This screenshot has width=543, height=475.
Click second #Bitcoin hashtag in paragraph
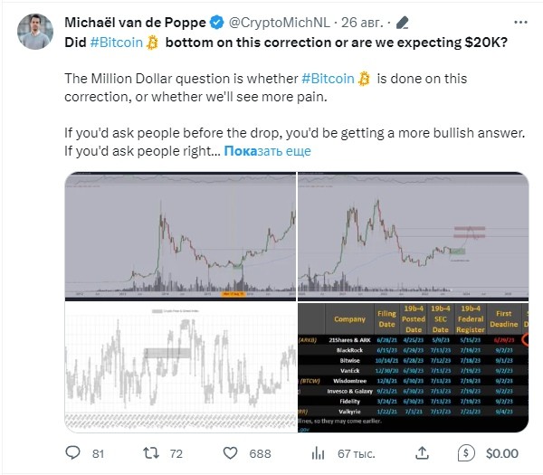[x=328, y=79]
